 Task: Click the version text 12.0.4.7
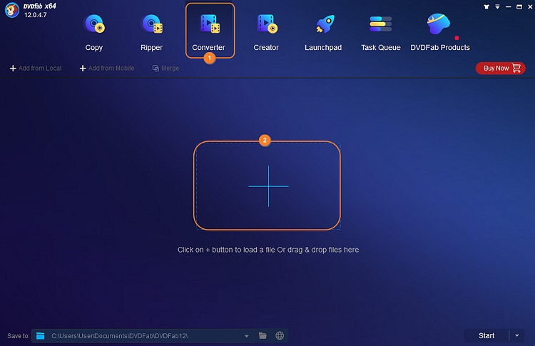(36, 15)
